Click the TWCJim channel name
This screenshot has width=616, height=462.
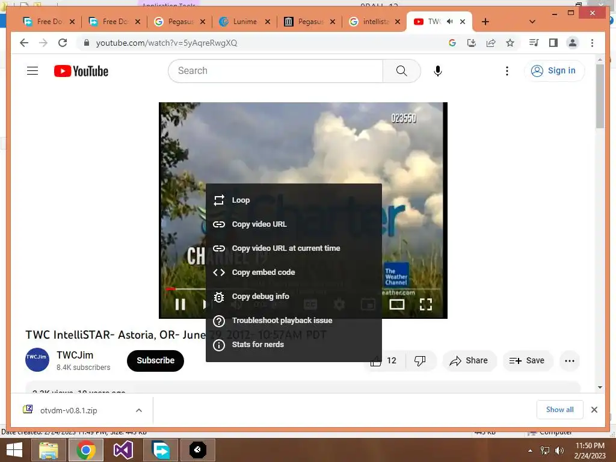[x=75, y=355]
